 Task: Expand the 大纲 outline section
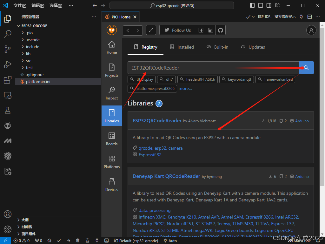pos(58,220)
